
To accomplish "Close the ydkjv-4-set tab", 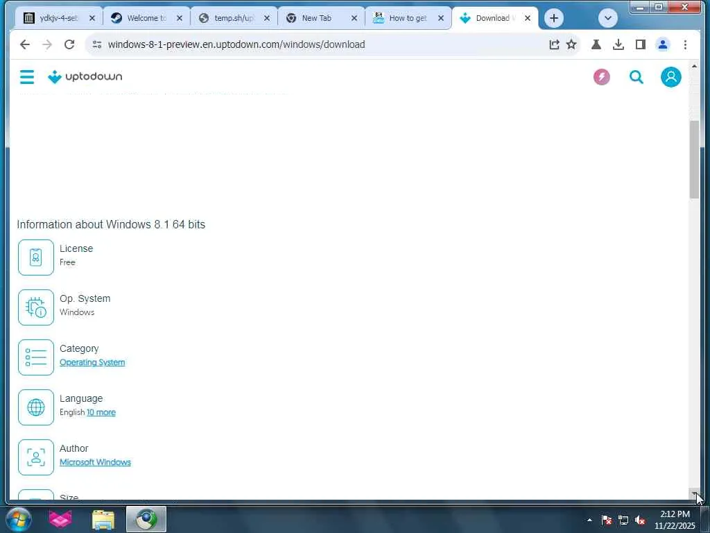I will tap(92, 18).
